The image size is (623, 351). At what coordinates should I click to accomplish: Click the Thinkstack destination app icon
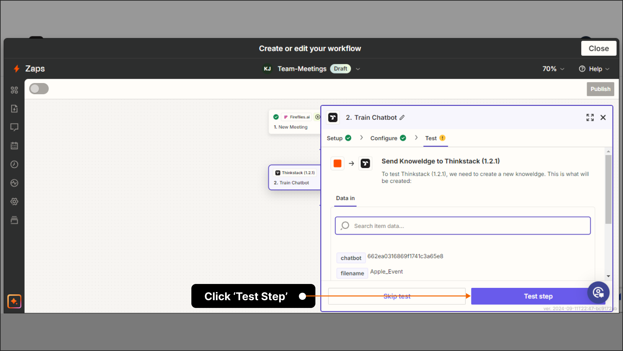pos(365,164)
